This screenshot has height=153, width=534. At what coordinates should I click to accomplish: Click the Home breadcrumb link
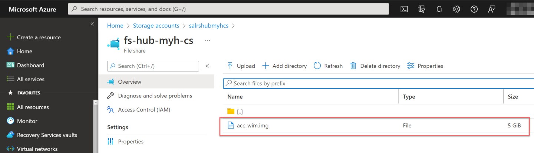pyautogui.click(x=115, y=26)
